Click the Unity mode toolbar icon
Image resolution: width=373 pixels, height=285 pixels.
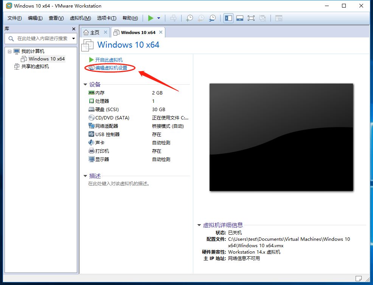pyautogui.click(x=263, y=18)
